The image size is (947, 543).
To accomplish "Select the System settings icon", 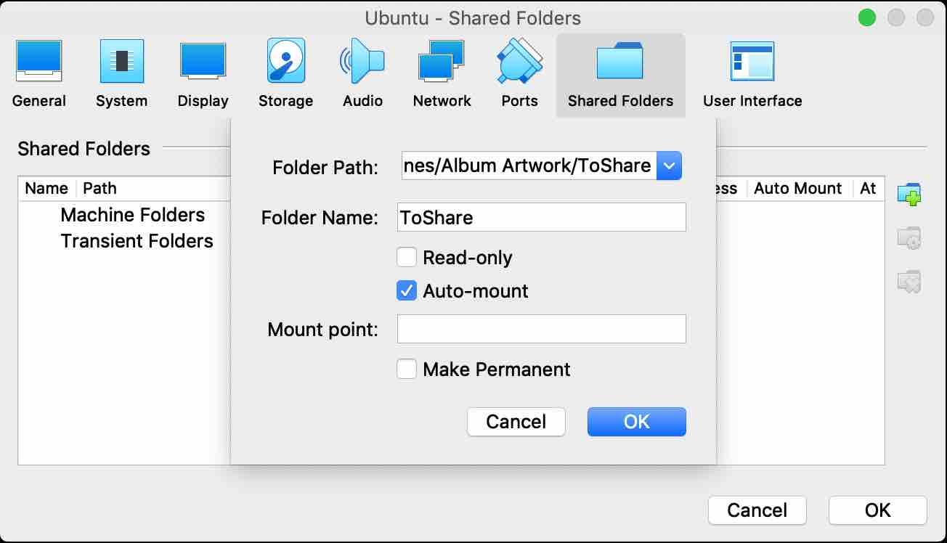I will pos(121,70).
